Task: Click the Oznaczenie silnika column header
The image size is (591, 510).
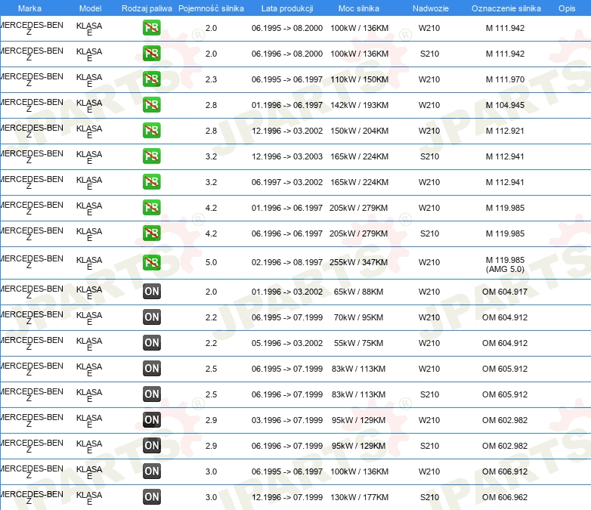Action: point(506,8)
